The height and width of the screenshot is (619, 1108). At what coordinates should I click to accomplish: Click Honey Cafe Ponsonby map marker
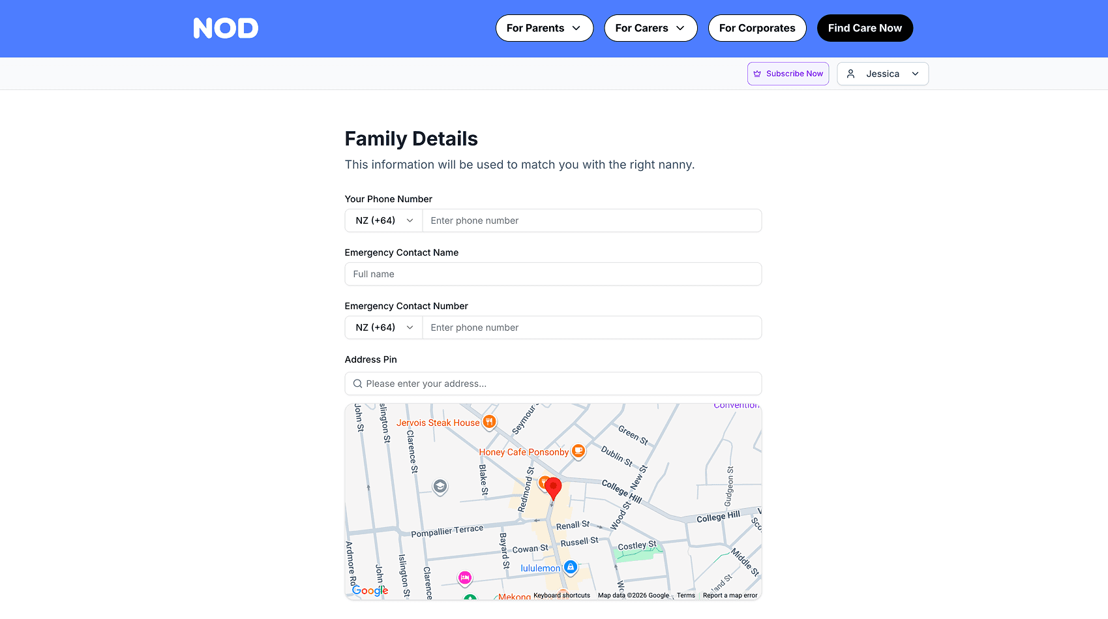578,451
